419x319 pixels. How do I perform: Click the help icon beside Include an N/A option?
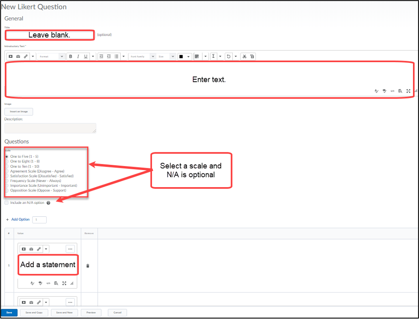point(48,203)
